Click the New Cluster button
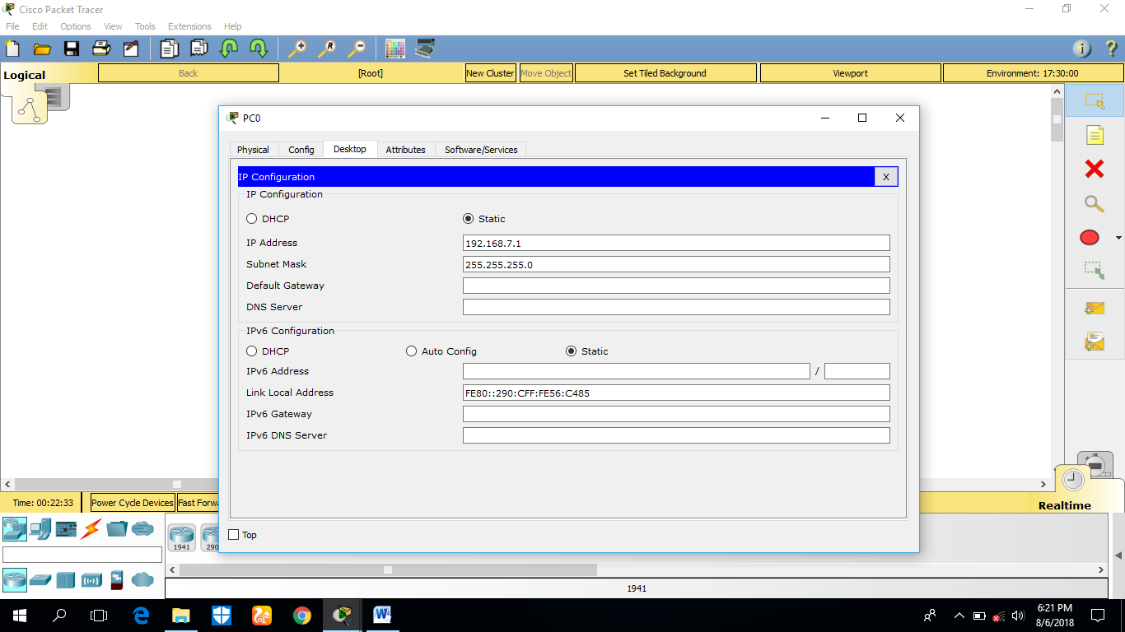This screenshot has width=1125, height=632. tap(490, 72)
